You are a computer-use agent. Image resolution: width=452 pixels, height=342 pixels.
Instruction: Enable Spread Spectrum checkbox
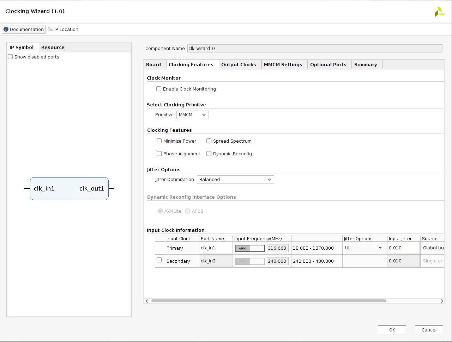tap(209, 141)
